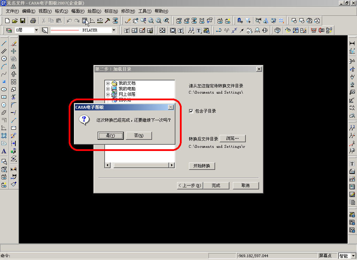Click the Save floppy disk icon
Image resolution: width=357 pixels, height=260 pixels.
(23, 21)
